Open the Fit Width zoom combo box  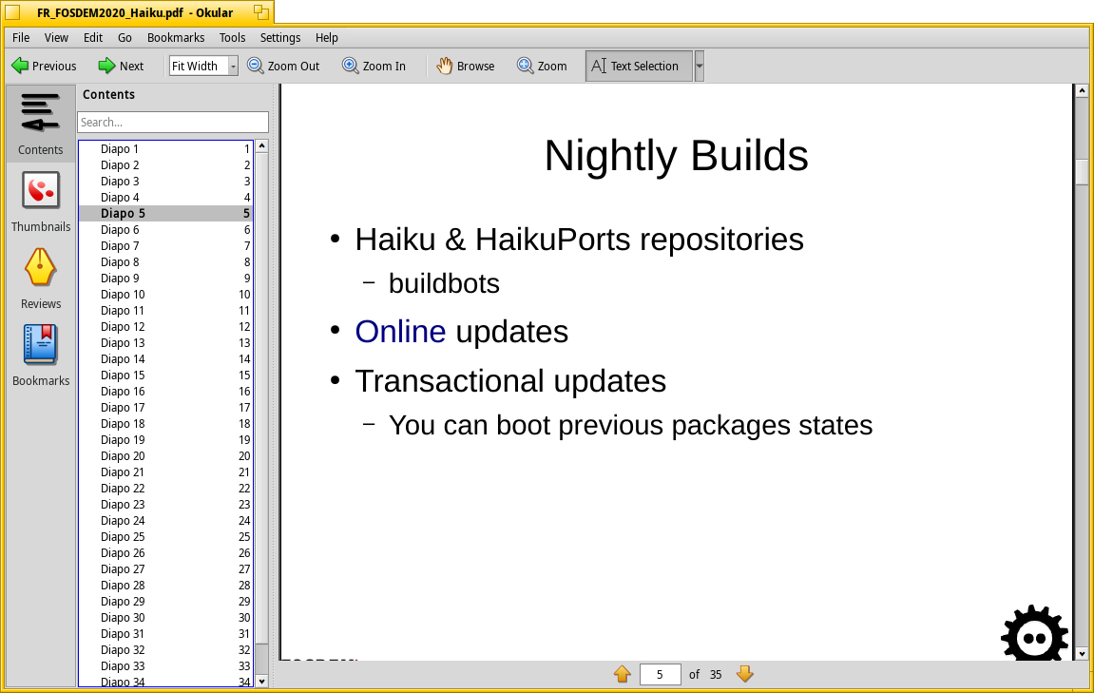tap(203, 67)
